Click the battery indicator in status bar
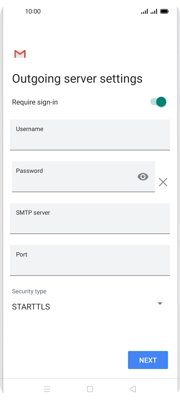The width and height of the screenshot is (180, 400). [165, 11]
